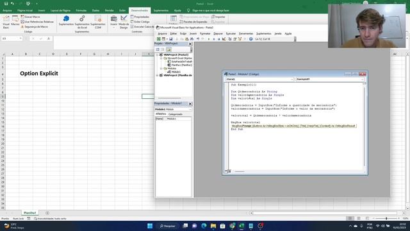Collapse the VBAProject (Pasta3) tree node

158,55
